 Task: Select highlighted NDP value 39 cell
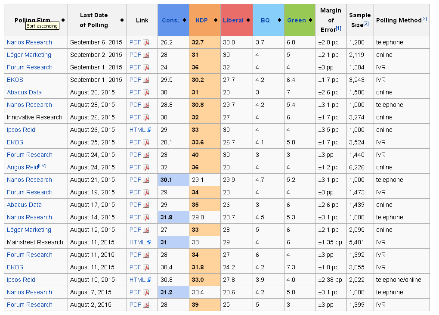click(x=205, y=305)
